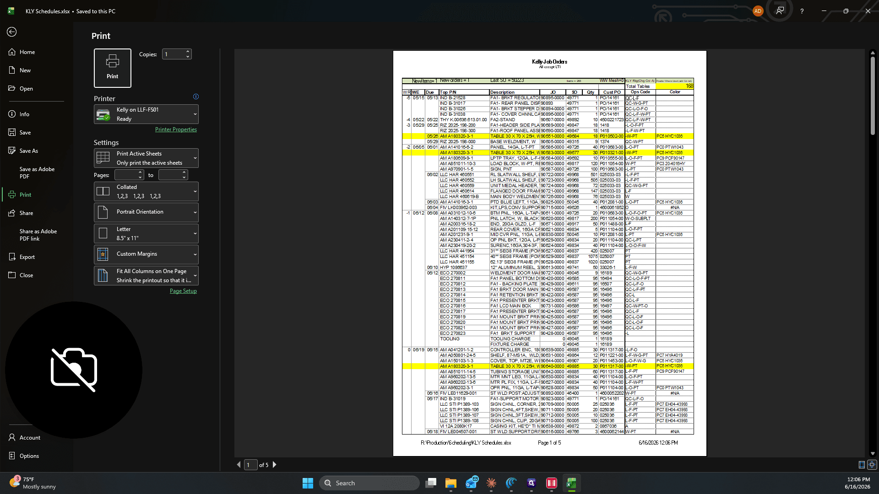Click the printer info icon
This screenshot has width=879, height=494.
(196, 97)
